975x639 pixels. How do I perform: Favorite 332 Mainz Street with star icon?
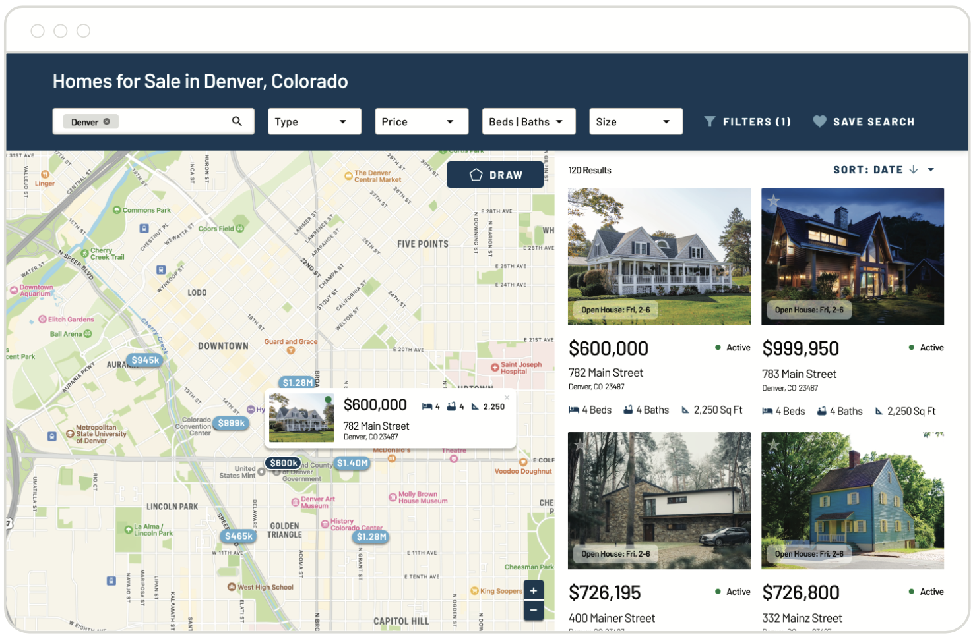[774, 445]
